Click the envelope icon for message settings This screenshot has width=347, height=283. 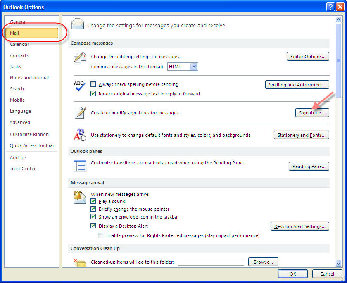pyautogui.click(x=77, y=24)
